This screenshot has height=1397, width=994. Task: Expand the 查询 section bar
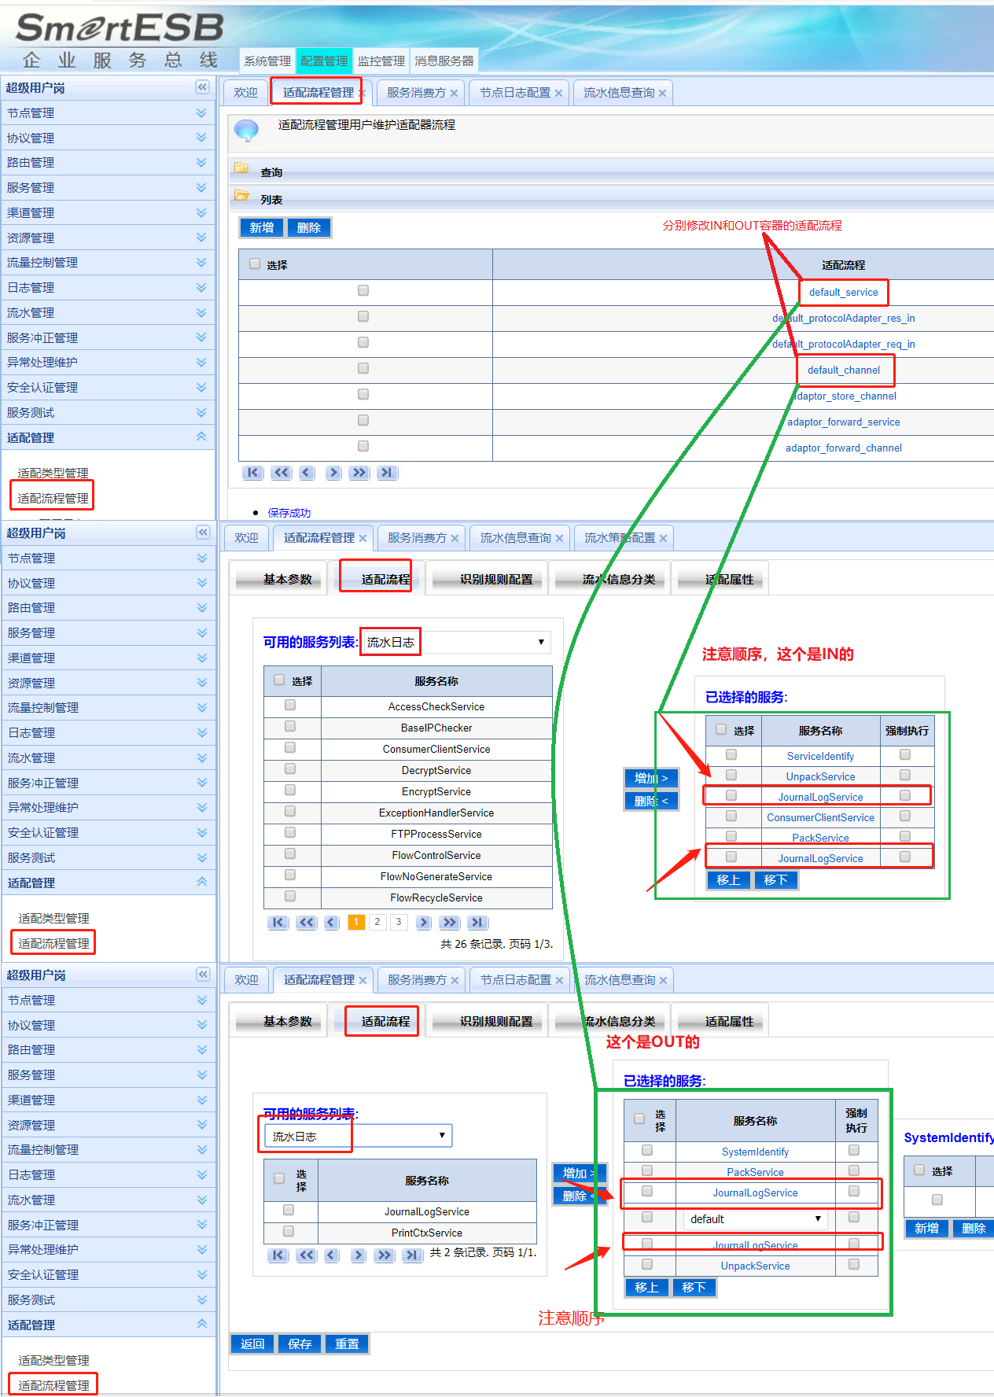[613, 171]
